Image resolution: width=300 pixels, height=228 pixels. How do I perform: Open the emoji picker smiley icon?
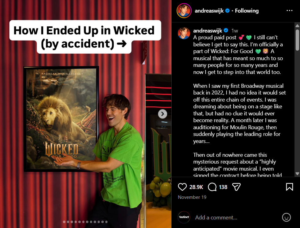tap(286, 218)
